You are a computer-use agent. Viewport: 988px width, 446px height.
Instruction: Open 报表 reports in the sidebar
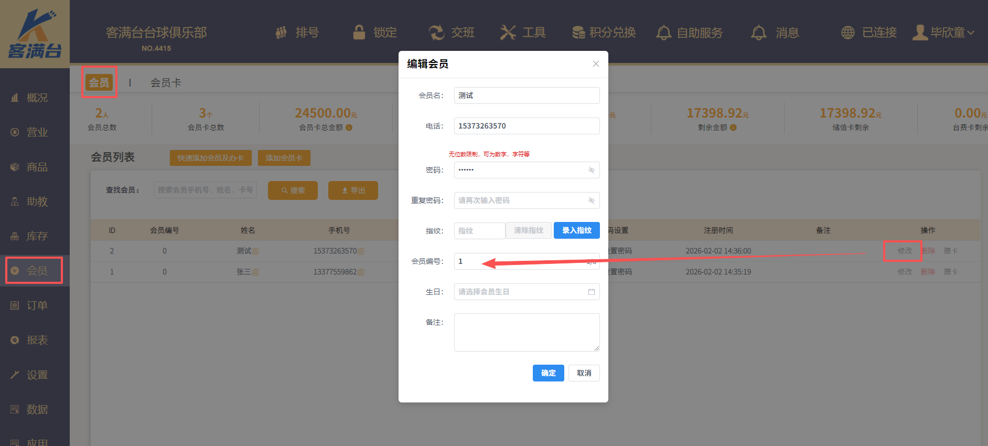pos(37,340)
